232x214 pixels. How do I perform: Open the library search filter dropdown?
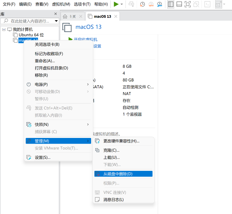tap(56, 21)
